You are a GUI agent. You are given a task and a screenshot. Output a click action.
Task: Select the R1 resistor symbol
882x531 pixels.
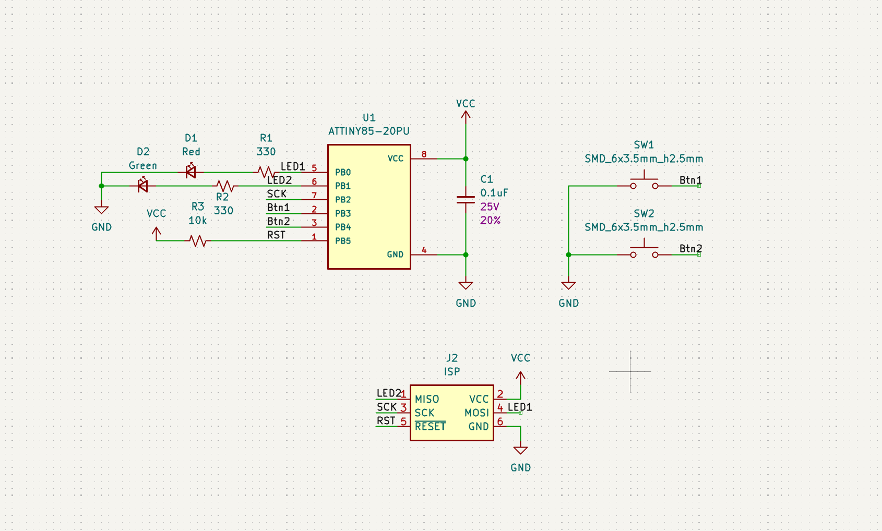(266, 172)
